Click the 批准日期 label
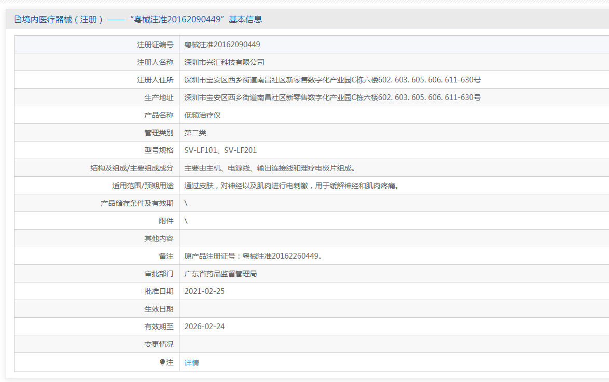 [159, 291]
